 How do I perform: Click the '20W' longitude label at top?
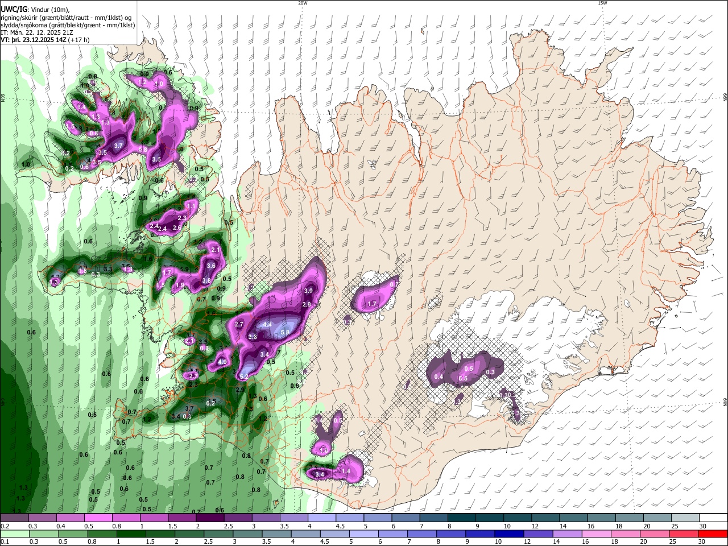point(303,3)
